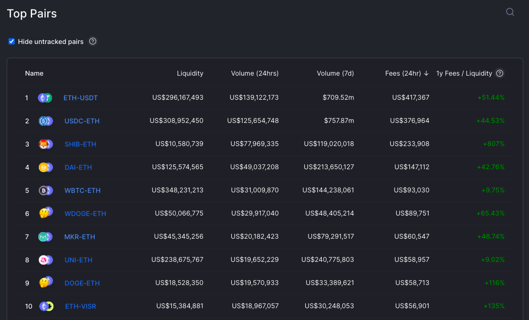This screenshot has width=529, height=320.
Task: Select 7d volume US$30,248,053
Action: click(x=329, y=306)
